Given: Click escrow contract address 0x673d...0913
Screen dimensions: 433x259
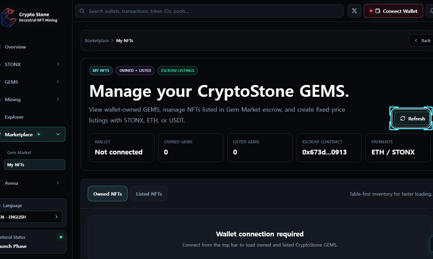Looking at the screenshot, I should pos(324,152).
